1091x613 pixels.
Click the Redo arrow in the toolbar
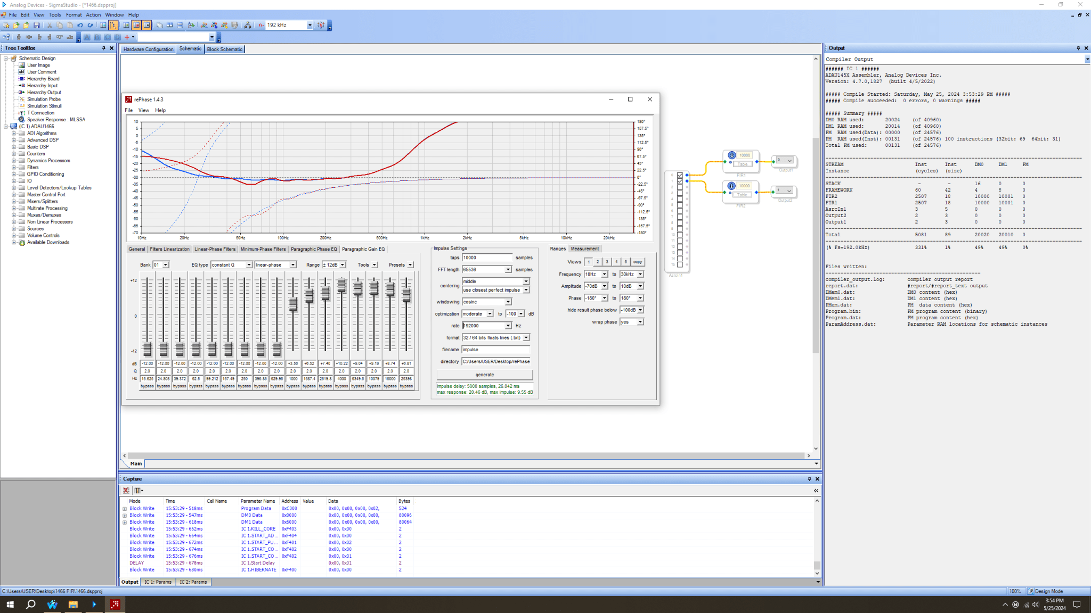[x=90, y=25]
